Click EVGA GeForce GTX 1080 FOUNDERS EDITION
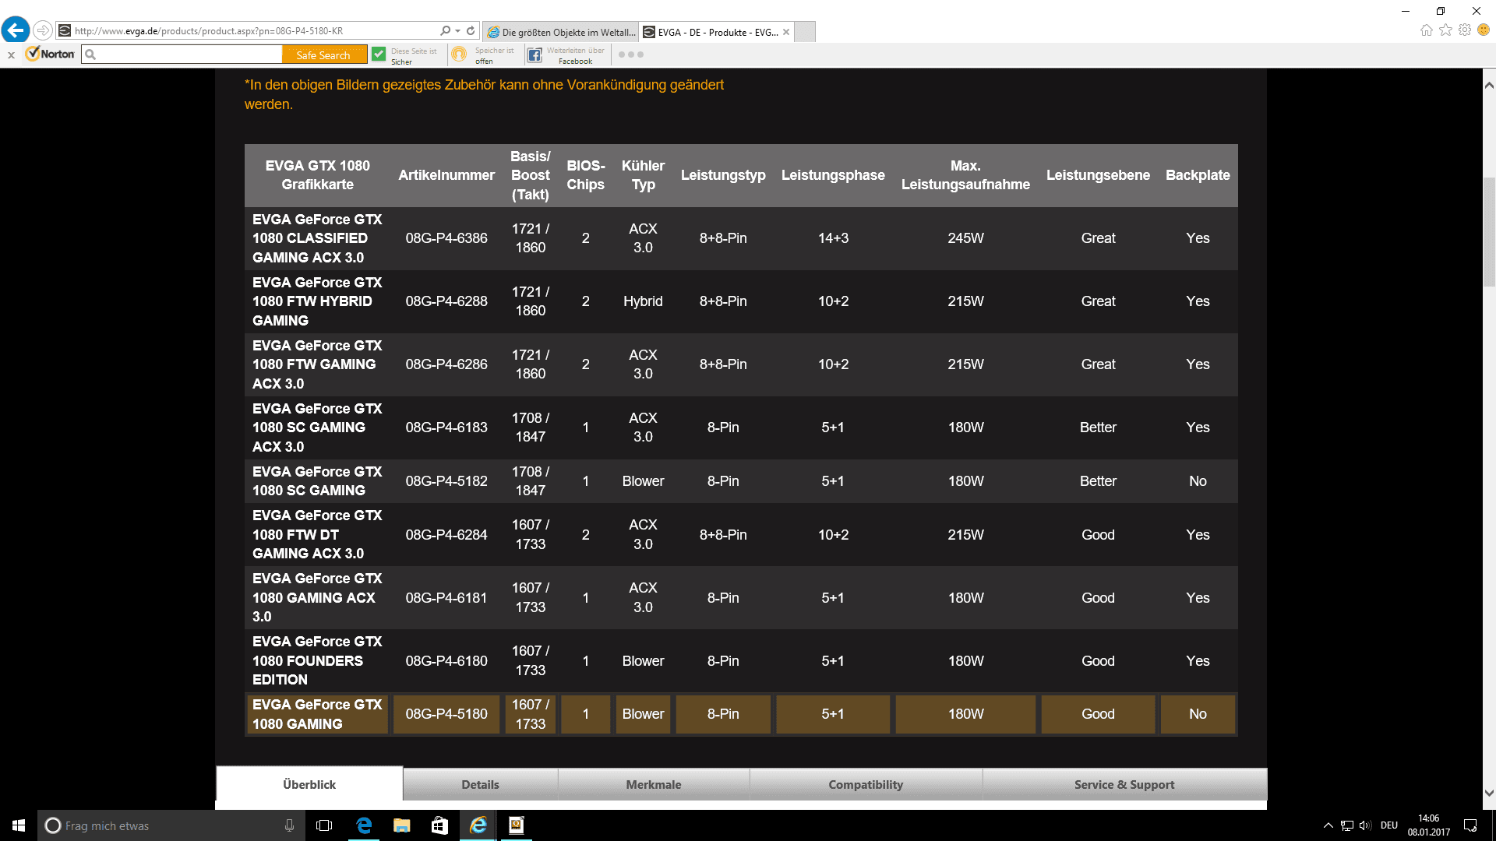The width and height of the screenshot is (1496, 841). pyautogui.click(x=317, y=660)
